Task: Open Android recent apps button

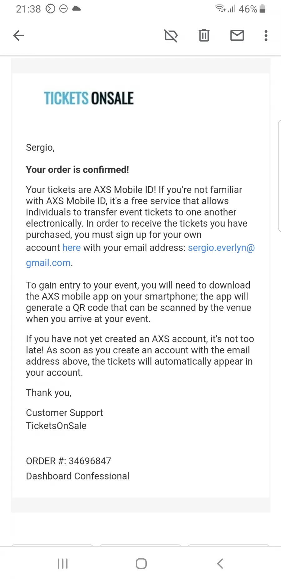Action: coord(63,563)
